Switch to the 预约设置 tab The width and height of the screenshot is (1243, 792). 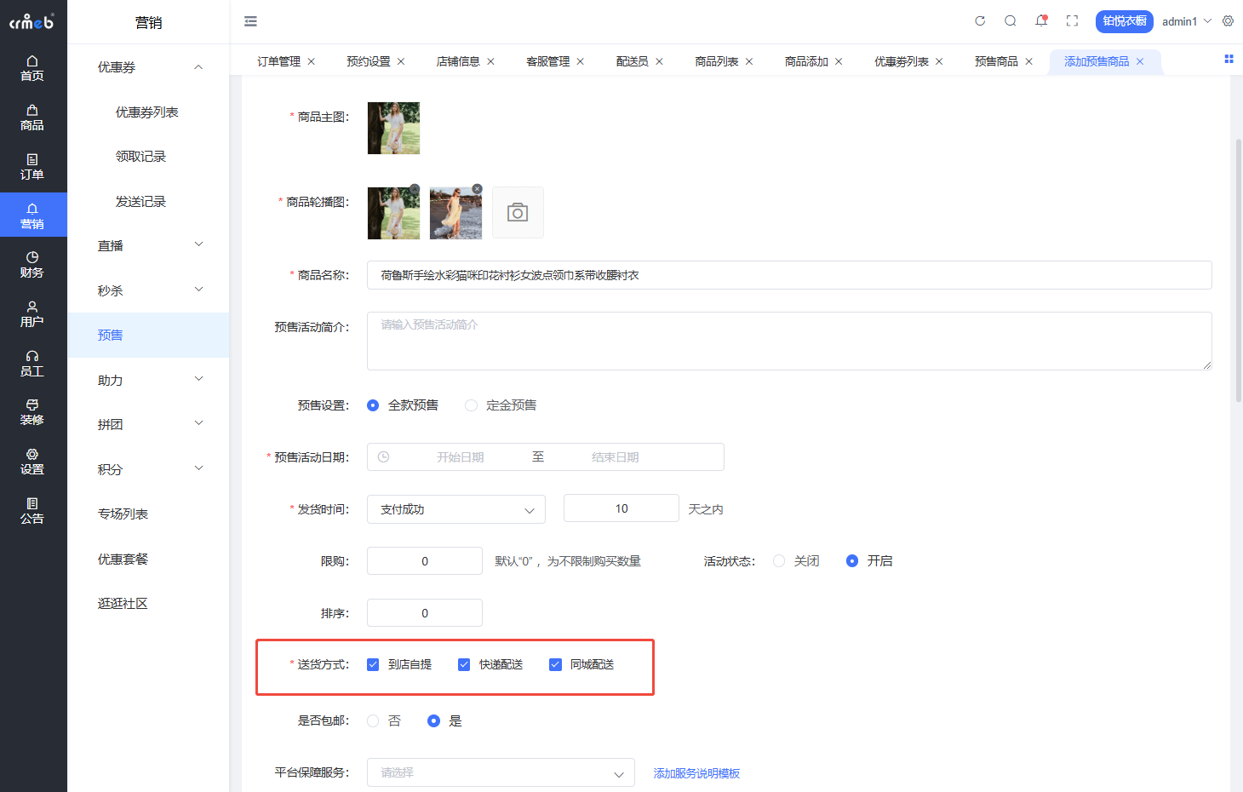[369, 61]
